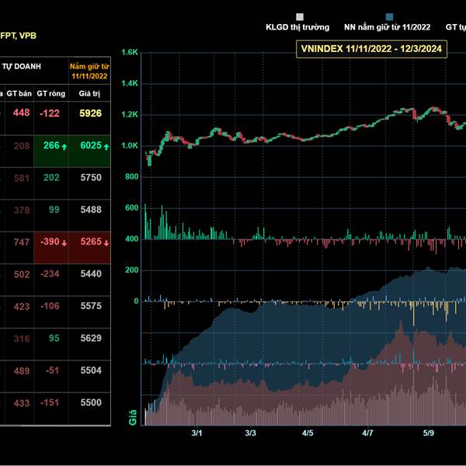466x466 pixels.
Task: Click the down arrow next to 5265
Action: tap(106, 242)
